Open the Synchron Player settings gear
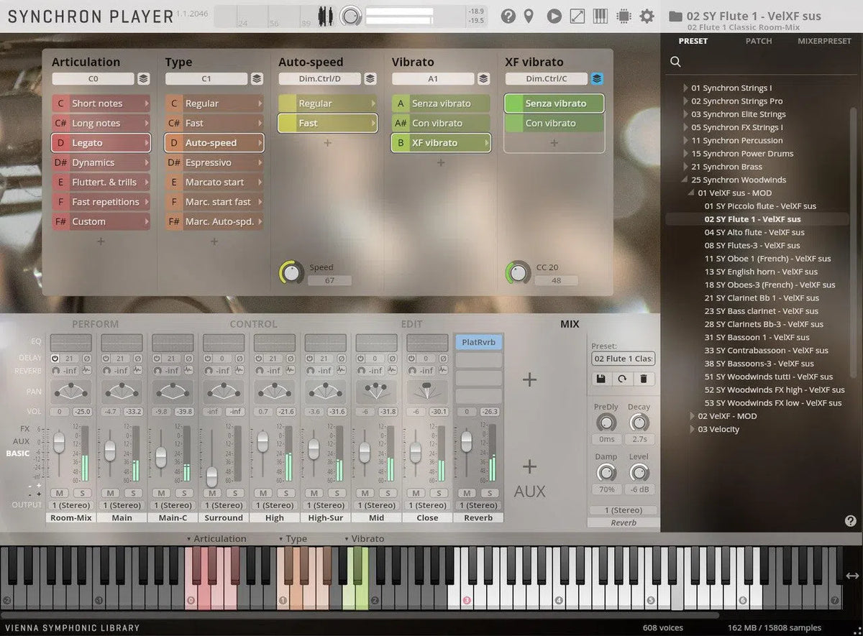The width and height of the screenshot is (863, 636). tap(647, 16)
